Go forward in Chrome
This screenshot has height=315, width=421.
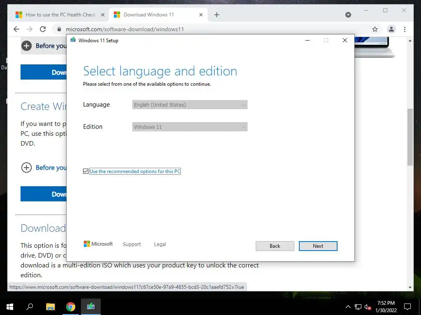[x=30, y=29]
